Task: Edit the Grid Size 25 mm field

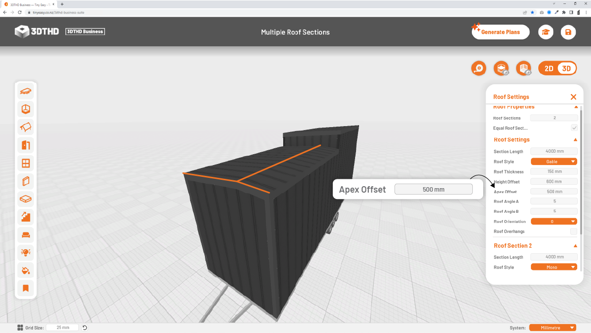Action: pyautogui.click(x=62, y=328)
